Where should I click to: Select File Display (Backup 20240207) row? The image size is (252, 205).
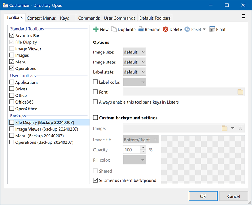pyautogui.click(x=49, y=122)
